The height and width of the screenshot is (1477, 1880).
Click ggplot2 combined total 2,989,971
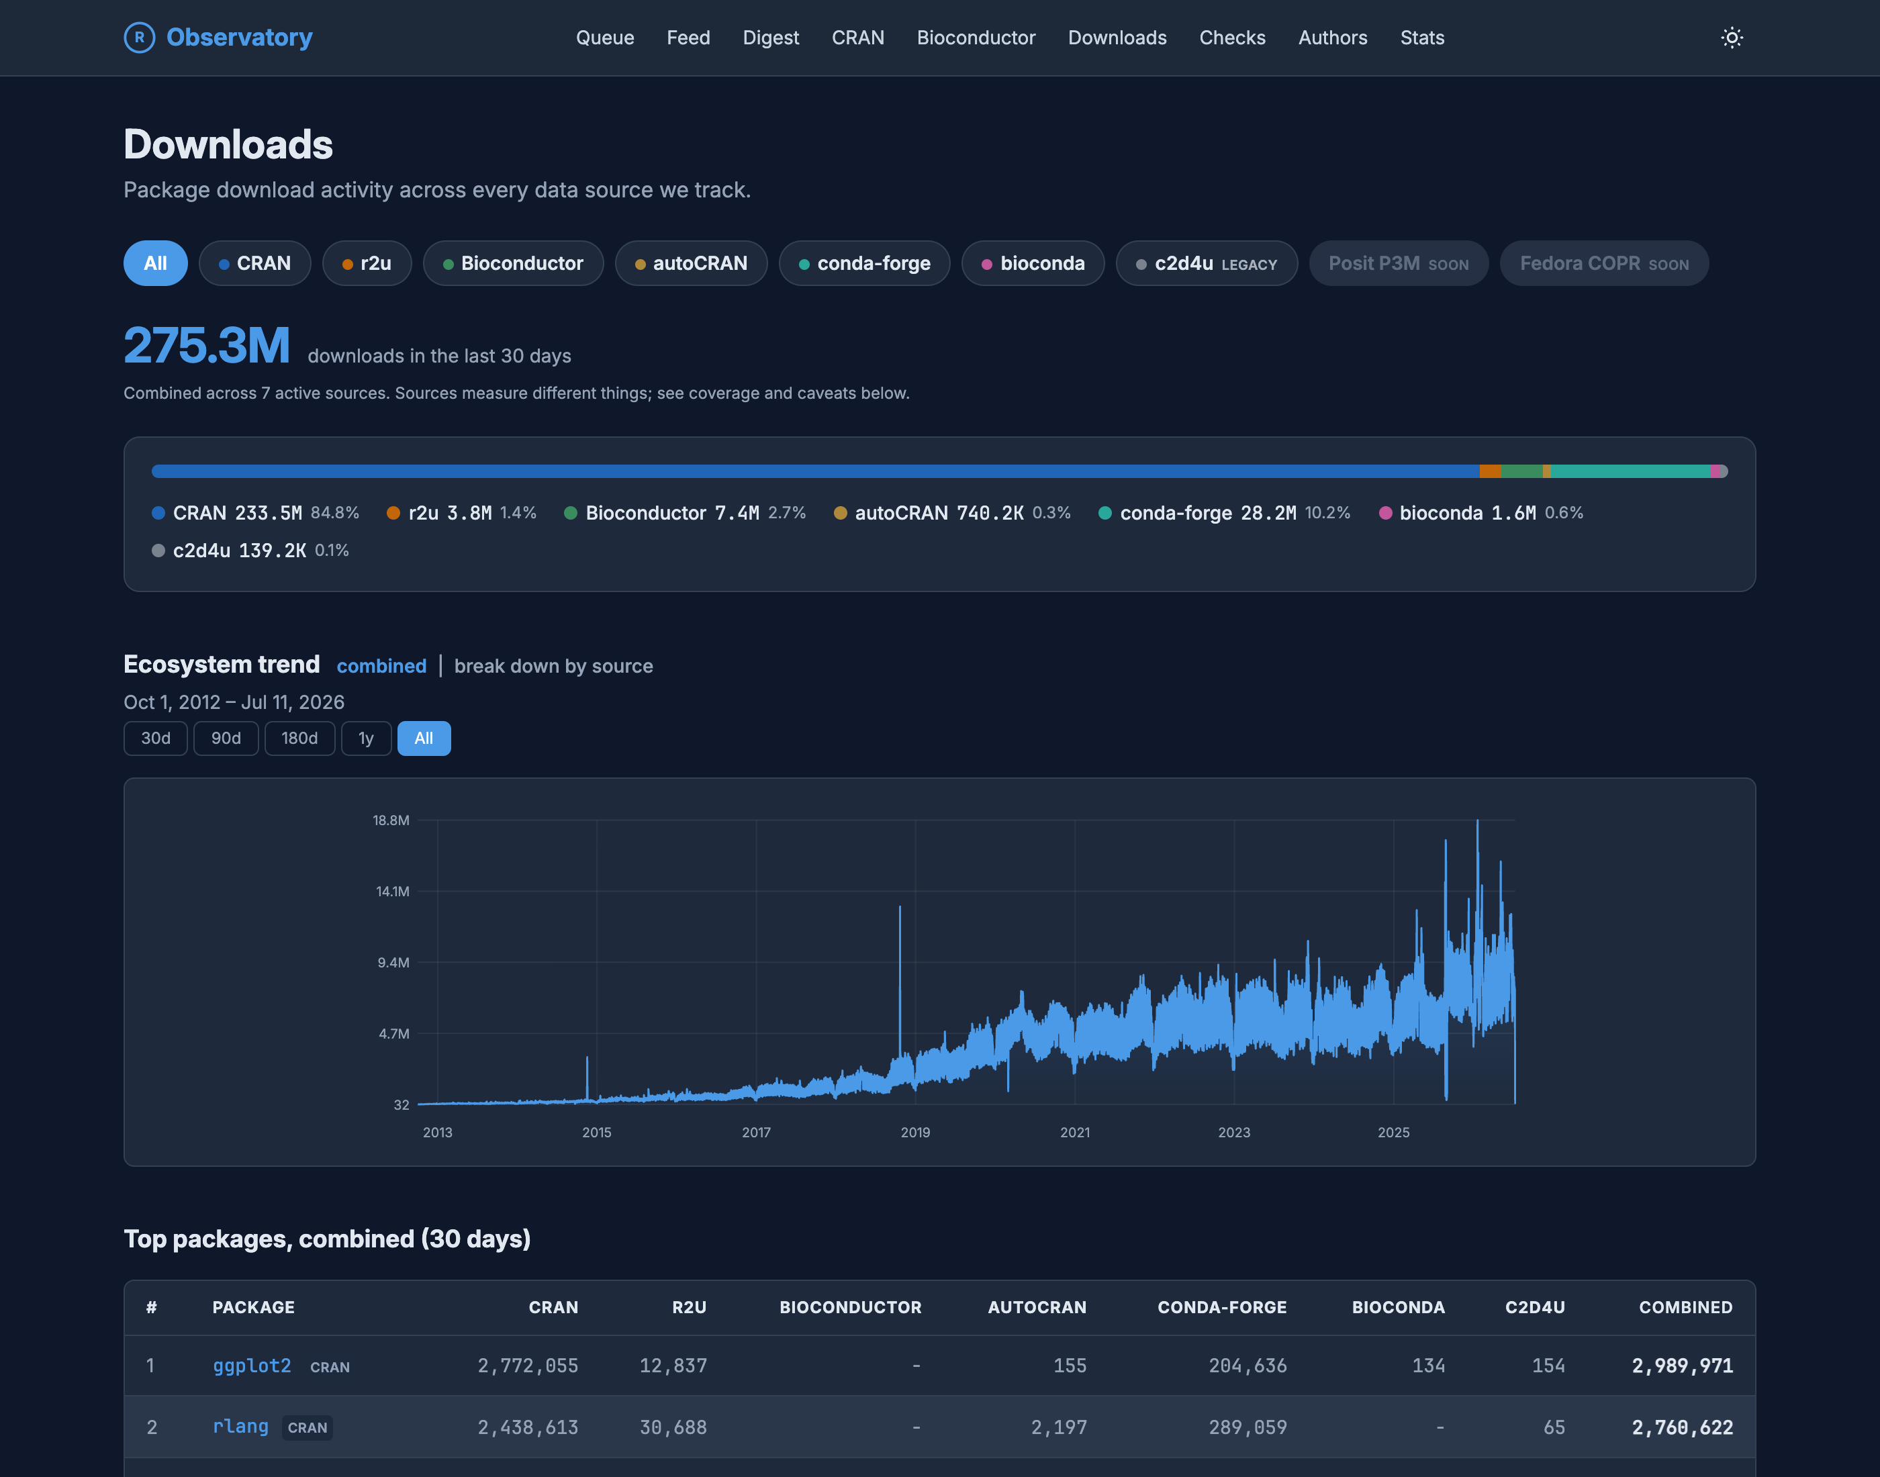[x=1682, y=1366]
